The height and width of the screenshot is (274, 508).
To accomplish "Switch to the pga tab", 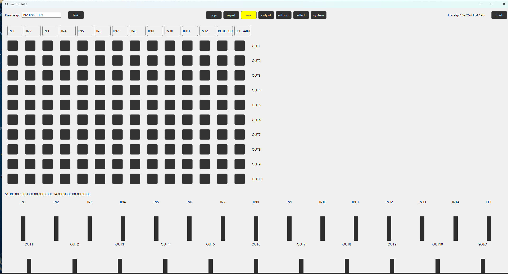I will pyautogui.click(x=214, y=15).
